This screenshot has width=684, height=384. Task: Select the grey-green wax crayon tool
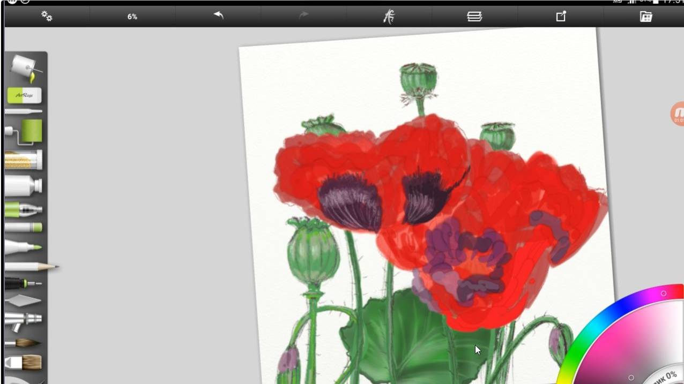coord(23,228)
